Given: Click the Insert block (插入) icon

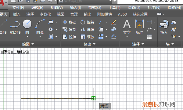Looking at the screenshot, I should (164, 27).
